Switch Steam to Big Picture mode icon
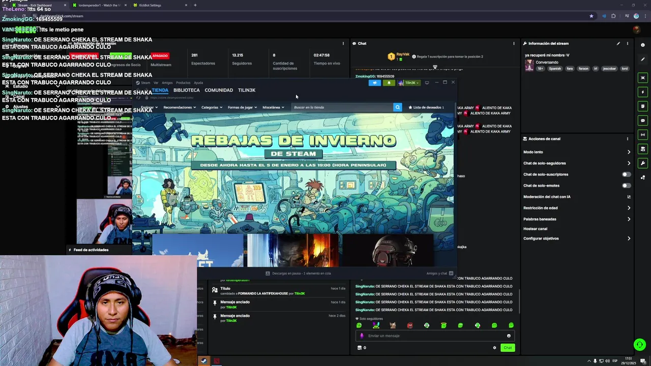 click(427, 82)
